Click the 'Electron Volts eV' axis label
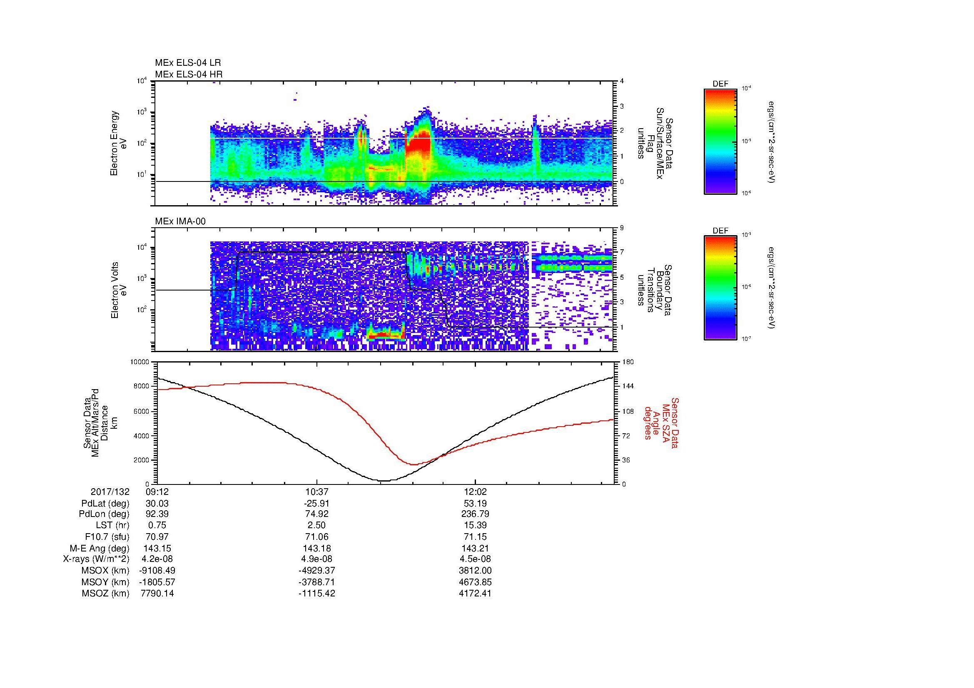The image size is (974, 688). [119, 291]
